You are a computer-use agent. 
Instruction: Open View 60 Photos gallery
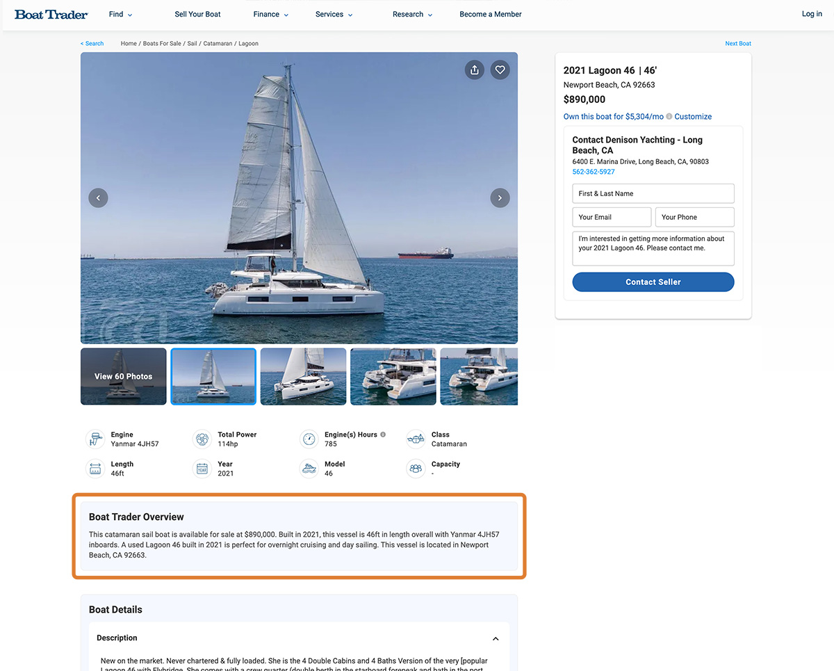point(124,376)
